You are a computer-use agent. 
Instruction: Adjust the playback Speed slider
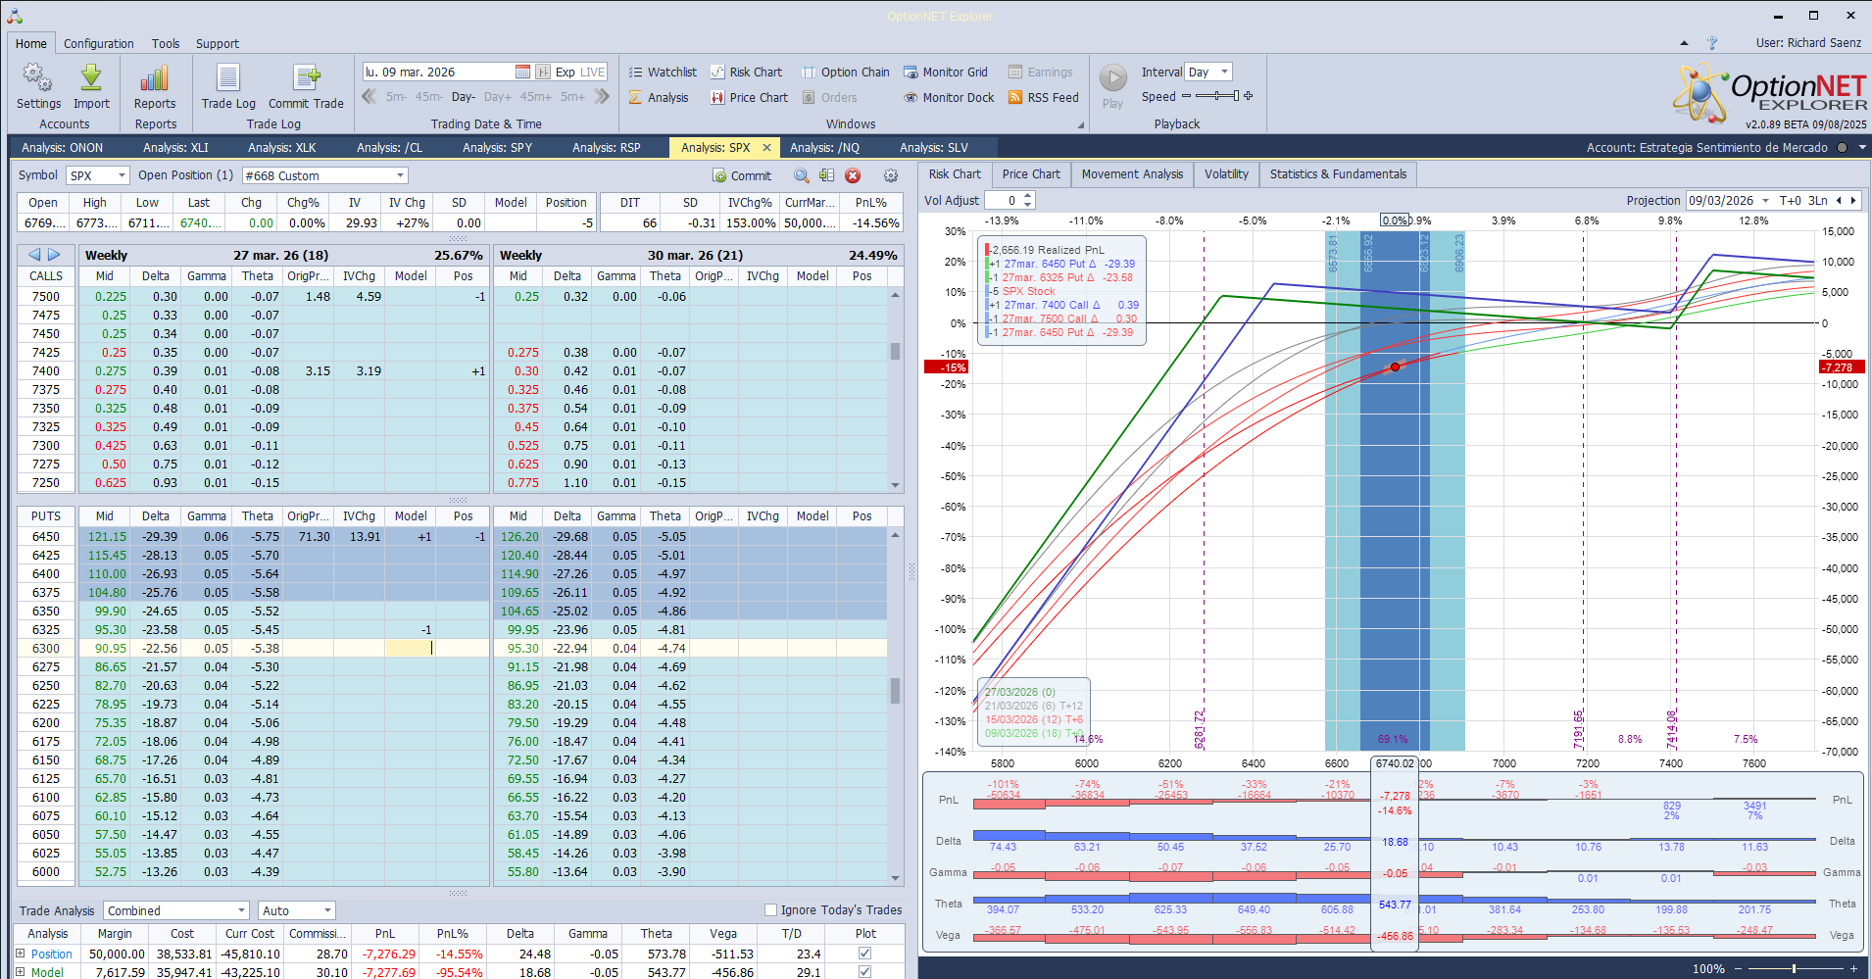[1216, 96]
